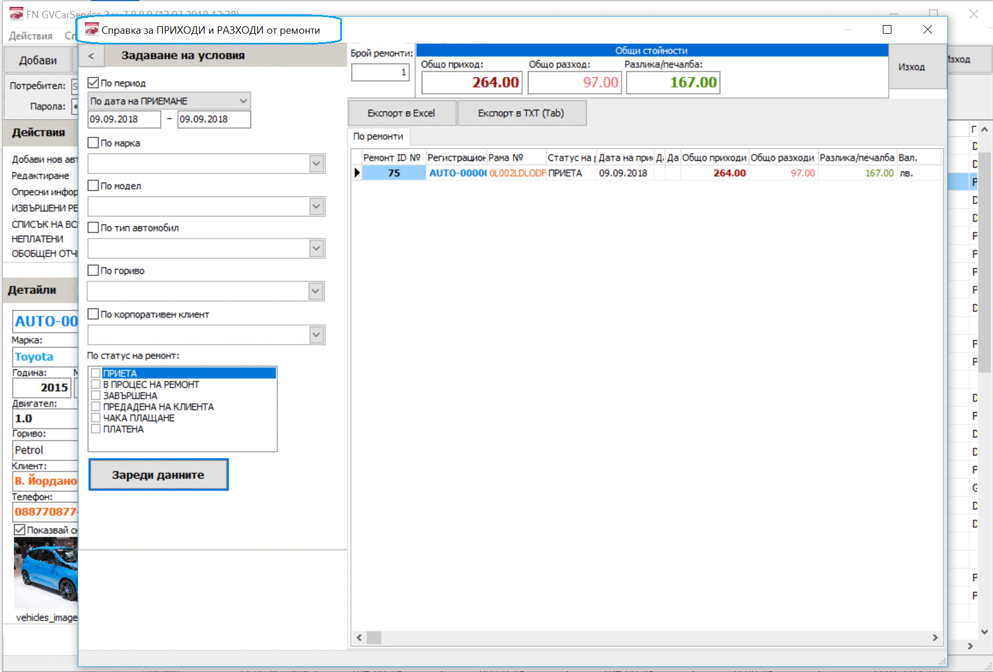
Task: Enable the 'По модел' filter checkbox
Action: pos(94,186)
